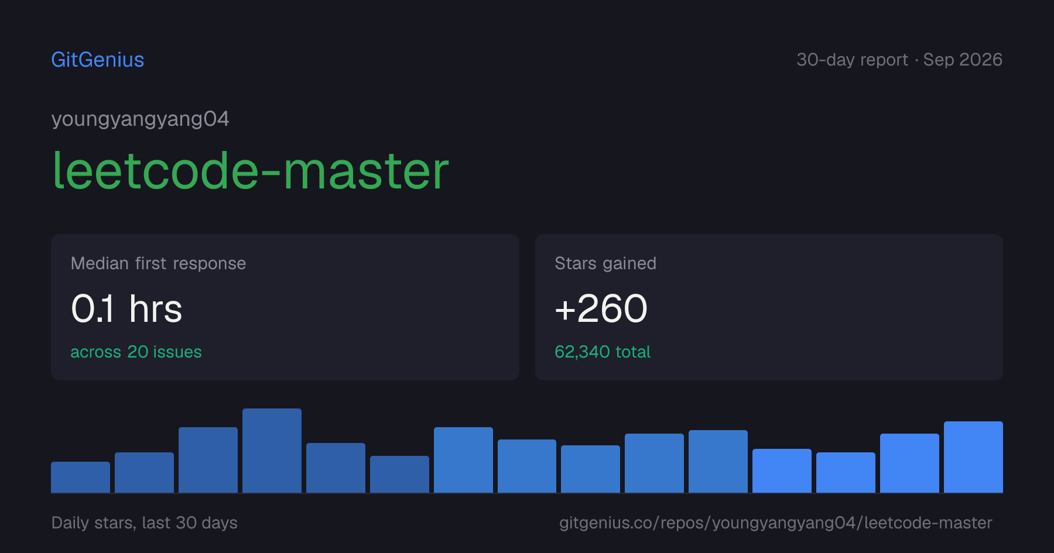Image resolution: width=1054 pixels, height=553 pixels.
Task: Click the 30-day report Sep 2026 label
Action: point(899,60)
